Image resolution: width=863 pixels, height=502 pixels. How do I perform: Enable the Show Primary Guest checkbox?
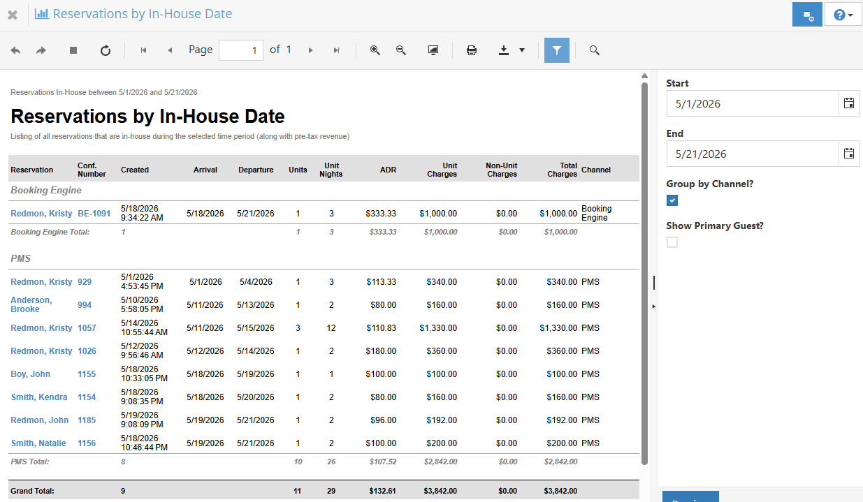tap(672, 242)
